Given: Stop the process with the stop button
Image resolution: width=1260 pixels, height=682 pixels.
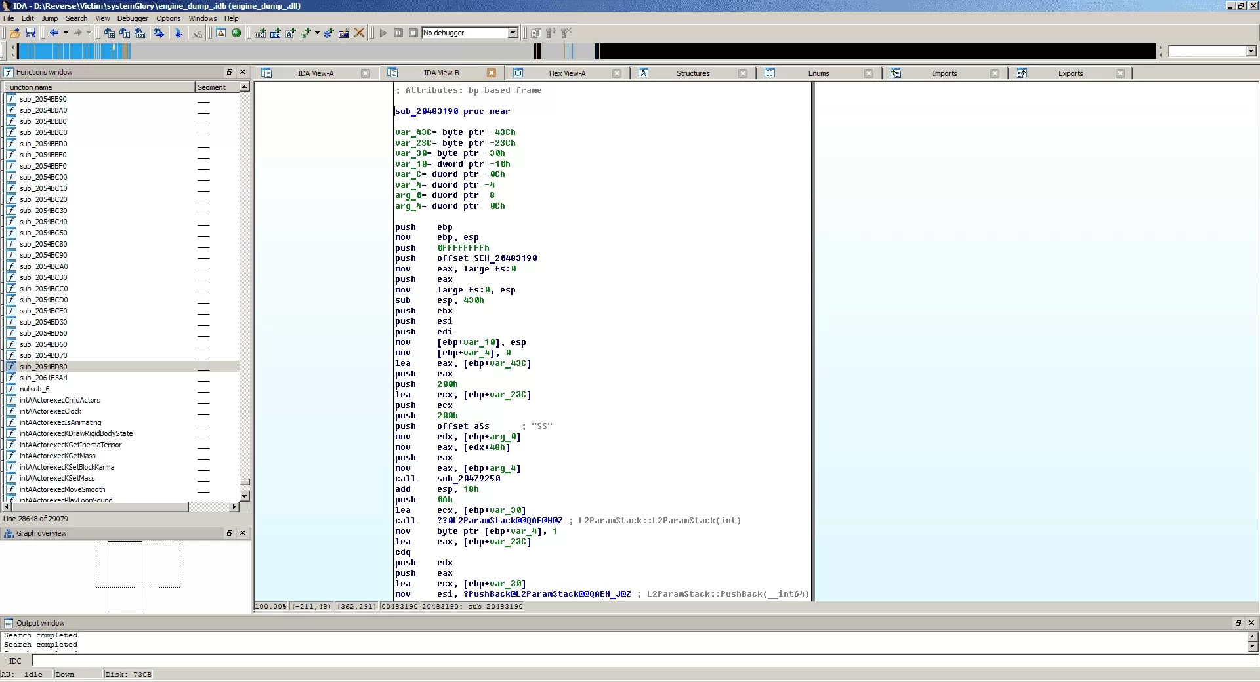Looking at the screenshot, I should pyautogui.click(x=413, y=33).
